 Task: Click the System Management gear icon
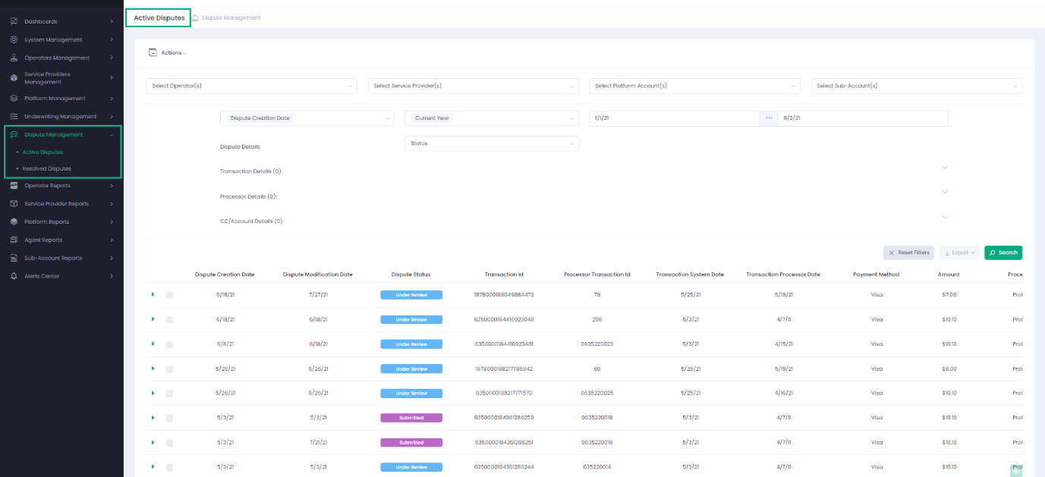tap(14, 39)
